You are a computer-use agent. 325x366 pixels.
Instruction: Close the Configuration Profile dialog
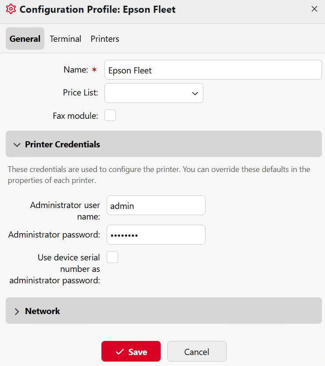point(314,9)
